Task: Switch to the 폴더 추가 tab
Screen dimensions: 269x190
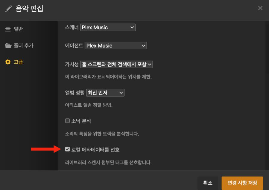Action: coord(23,46)
